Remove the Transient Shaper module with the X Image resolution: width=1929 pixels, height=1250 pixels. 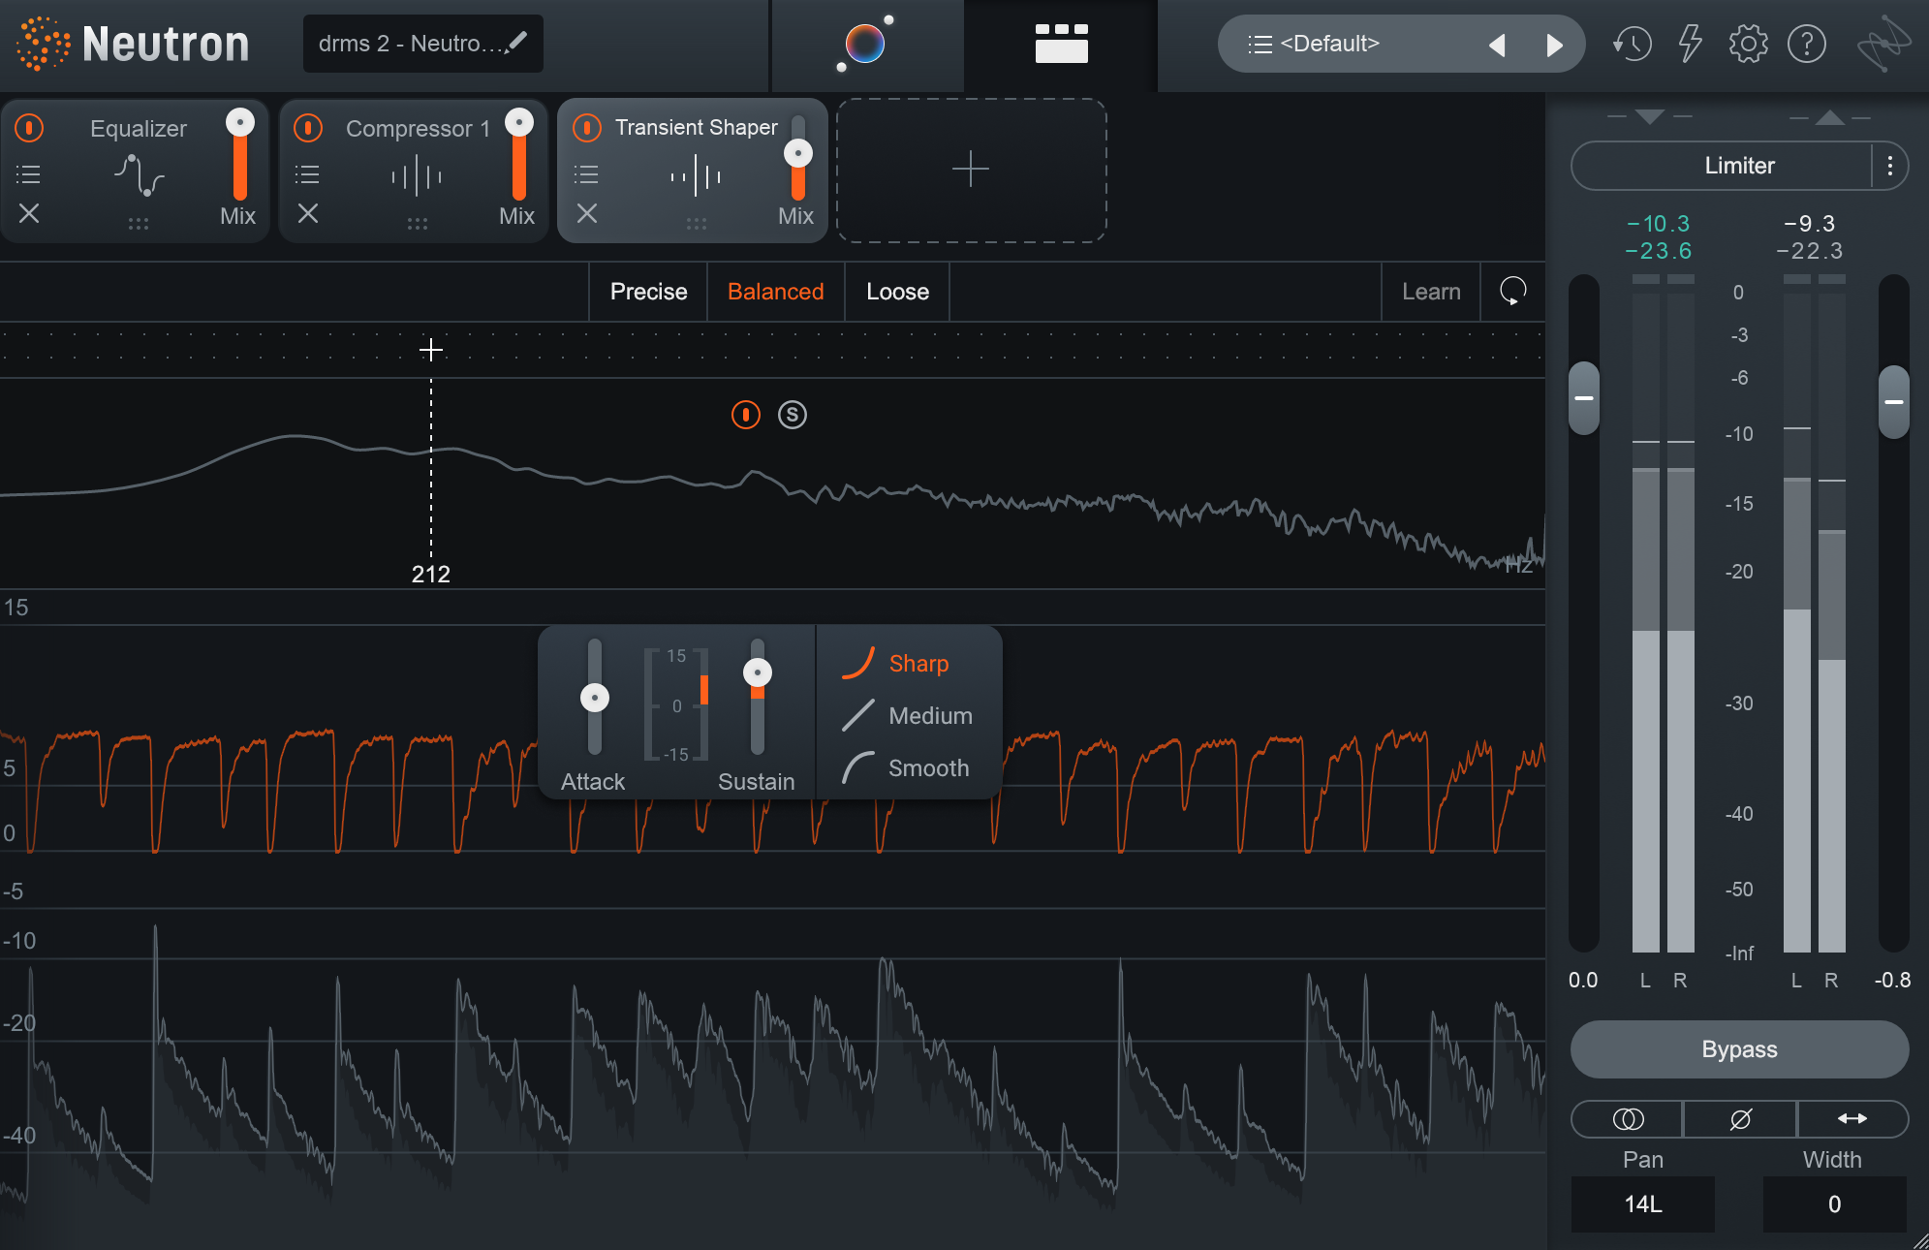tap(587, 213)
